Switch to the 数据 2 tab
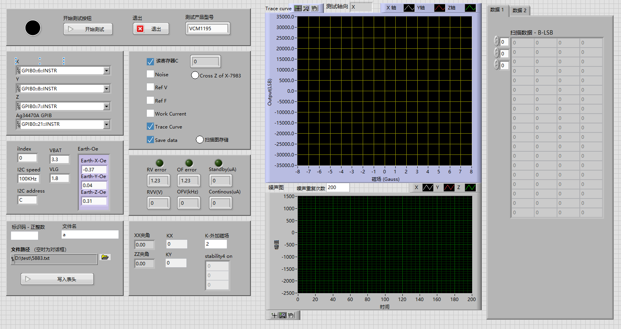The image size is (621, 329). click(519, 11)
